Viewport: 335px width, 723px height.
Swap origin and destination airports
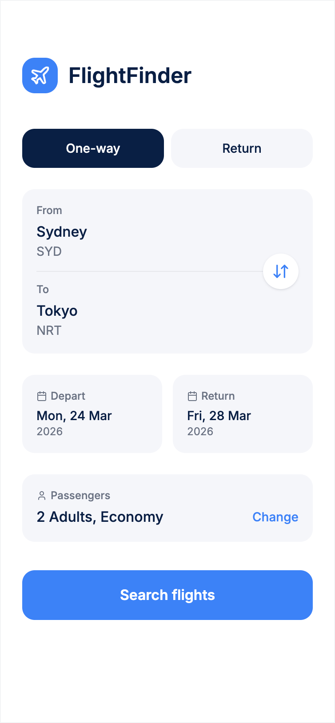[281, 271]
